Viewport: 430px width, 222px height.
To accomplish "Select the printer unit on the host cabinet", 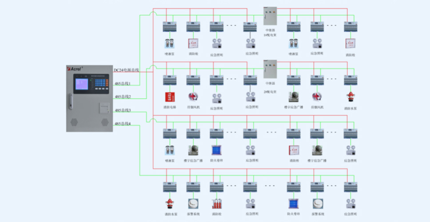I will coord(104,107).
